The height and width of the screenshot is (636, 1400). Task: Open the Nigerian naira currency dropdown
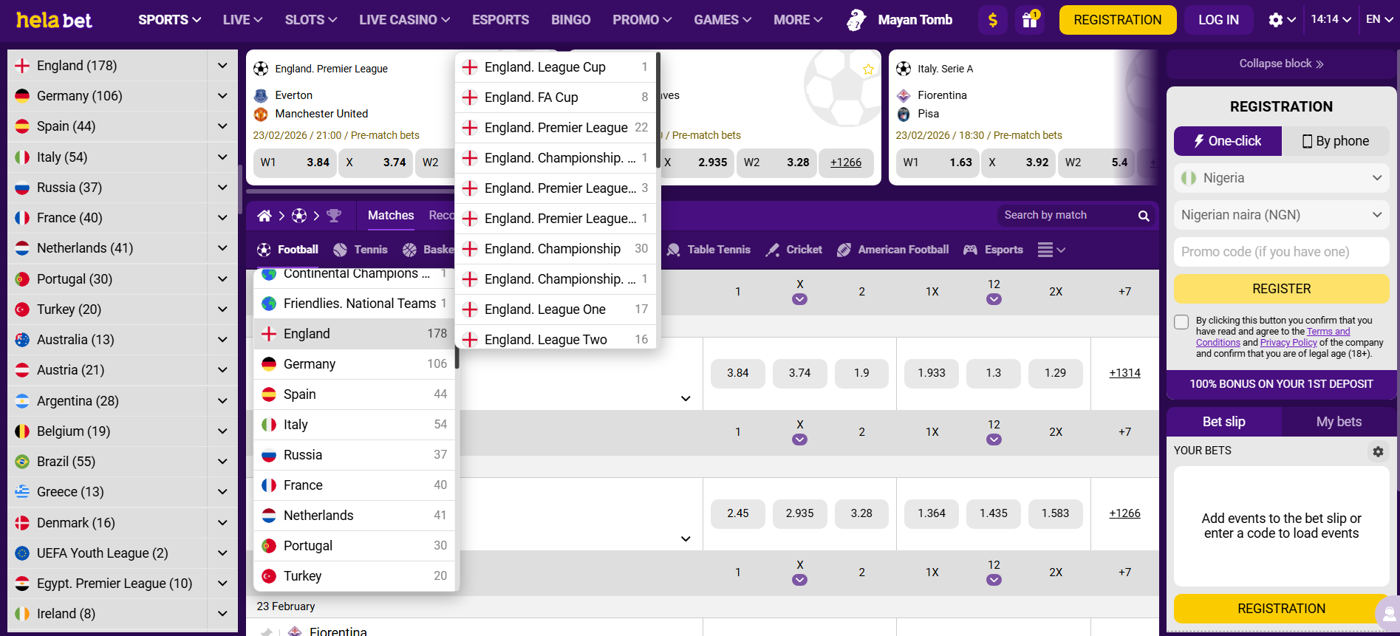1281,215
